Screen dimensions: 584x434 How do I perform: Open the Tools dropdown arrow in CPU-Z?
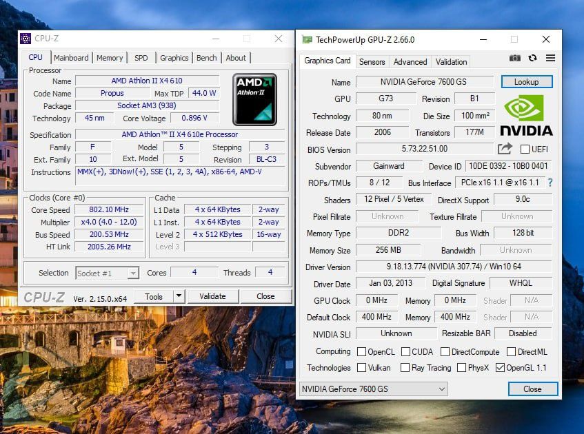(x=179, y=296)
